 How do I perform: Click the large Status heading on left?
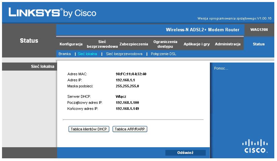pyautogui.click(x=29, y=41)
